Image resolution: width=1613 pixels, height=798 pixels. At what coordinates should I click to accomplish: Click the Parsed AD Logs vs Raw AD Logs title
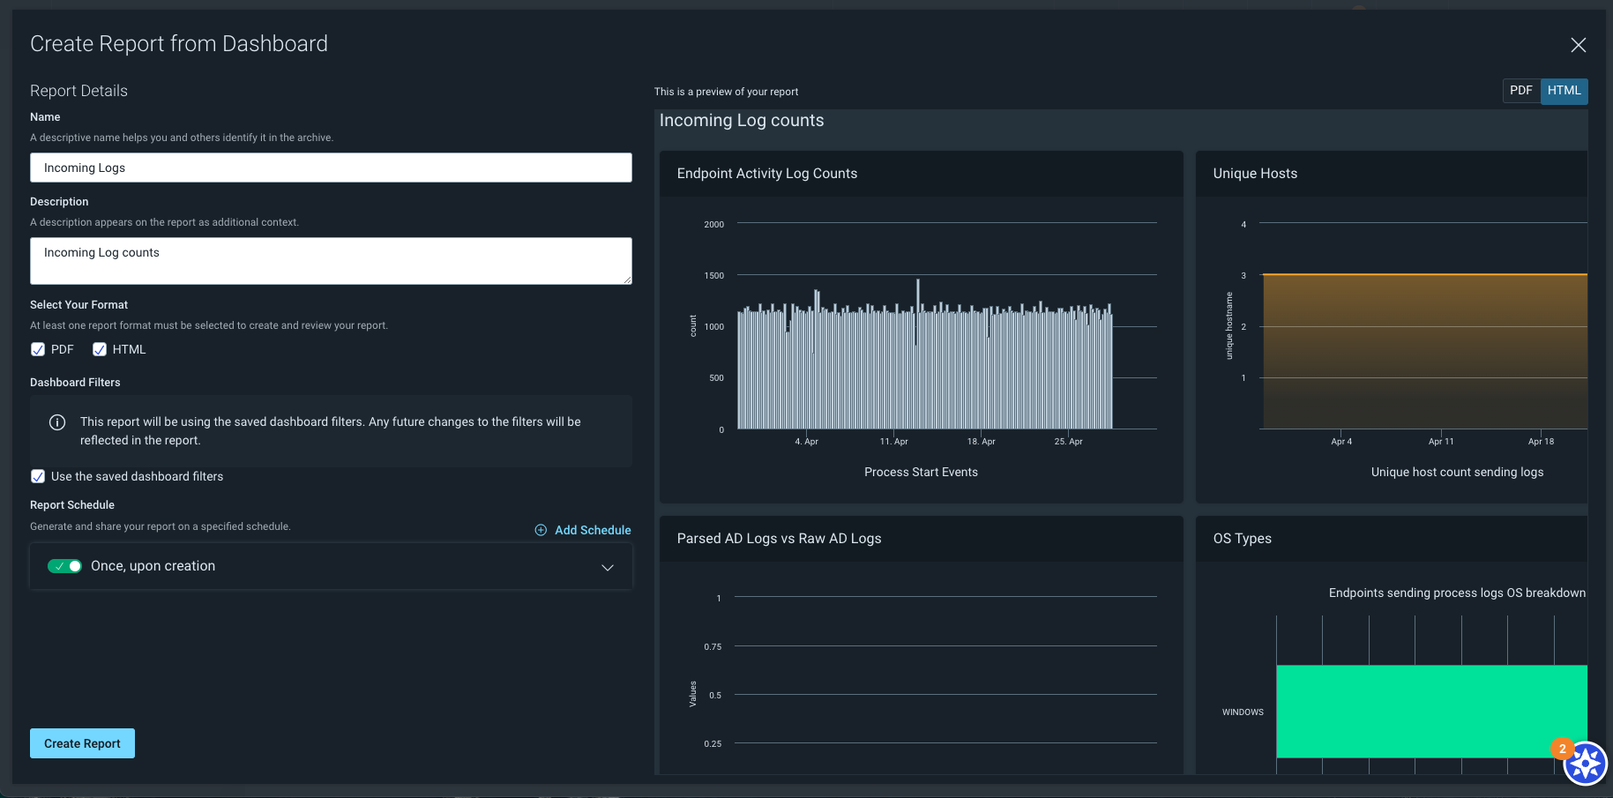click(x=779, y=539)
